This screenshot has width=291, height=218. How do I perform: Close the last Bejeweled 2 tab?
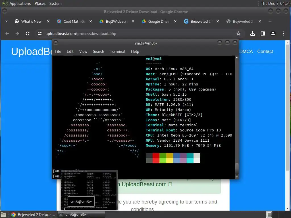tap(260, 21)
